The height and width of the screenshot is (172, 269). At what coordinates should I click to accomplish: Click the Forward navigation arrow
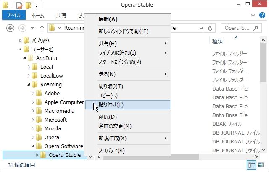pyautogui.click(x=22, y=28)
